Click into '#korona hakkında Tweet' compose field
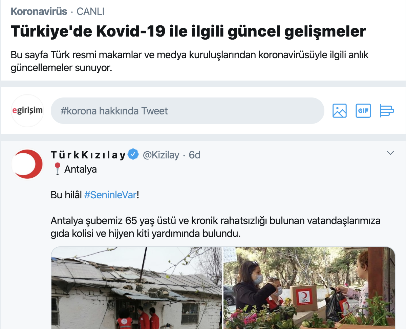The height and width of the screenshot is (329, 407). (x=188, y=111)
